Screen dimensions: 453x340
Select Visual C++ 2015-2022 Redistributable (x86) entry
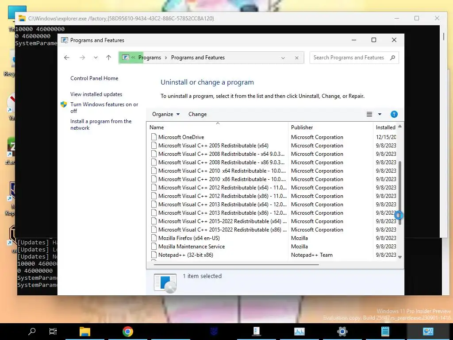[223, 229]
